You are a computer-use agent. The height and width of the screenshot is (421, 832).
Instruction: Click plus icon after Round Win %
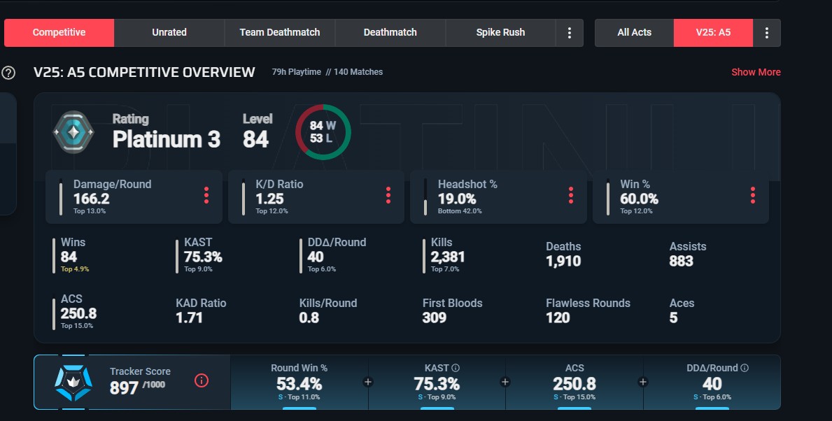tap(367, 382)
